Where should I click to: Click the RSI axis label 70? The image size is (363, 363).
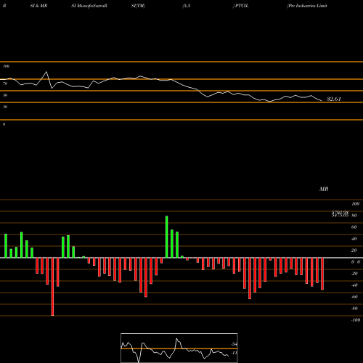5,83
